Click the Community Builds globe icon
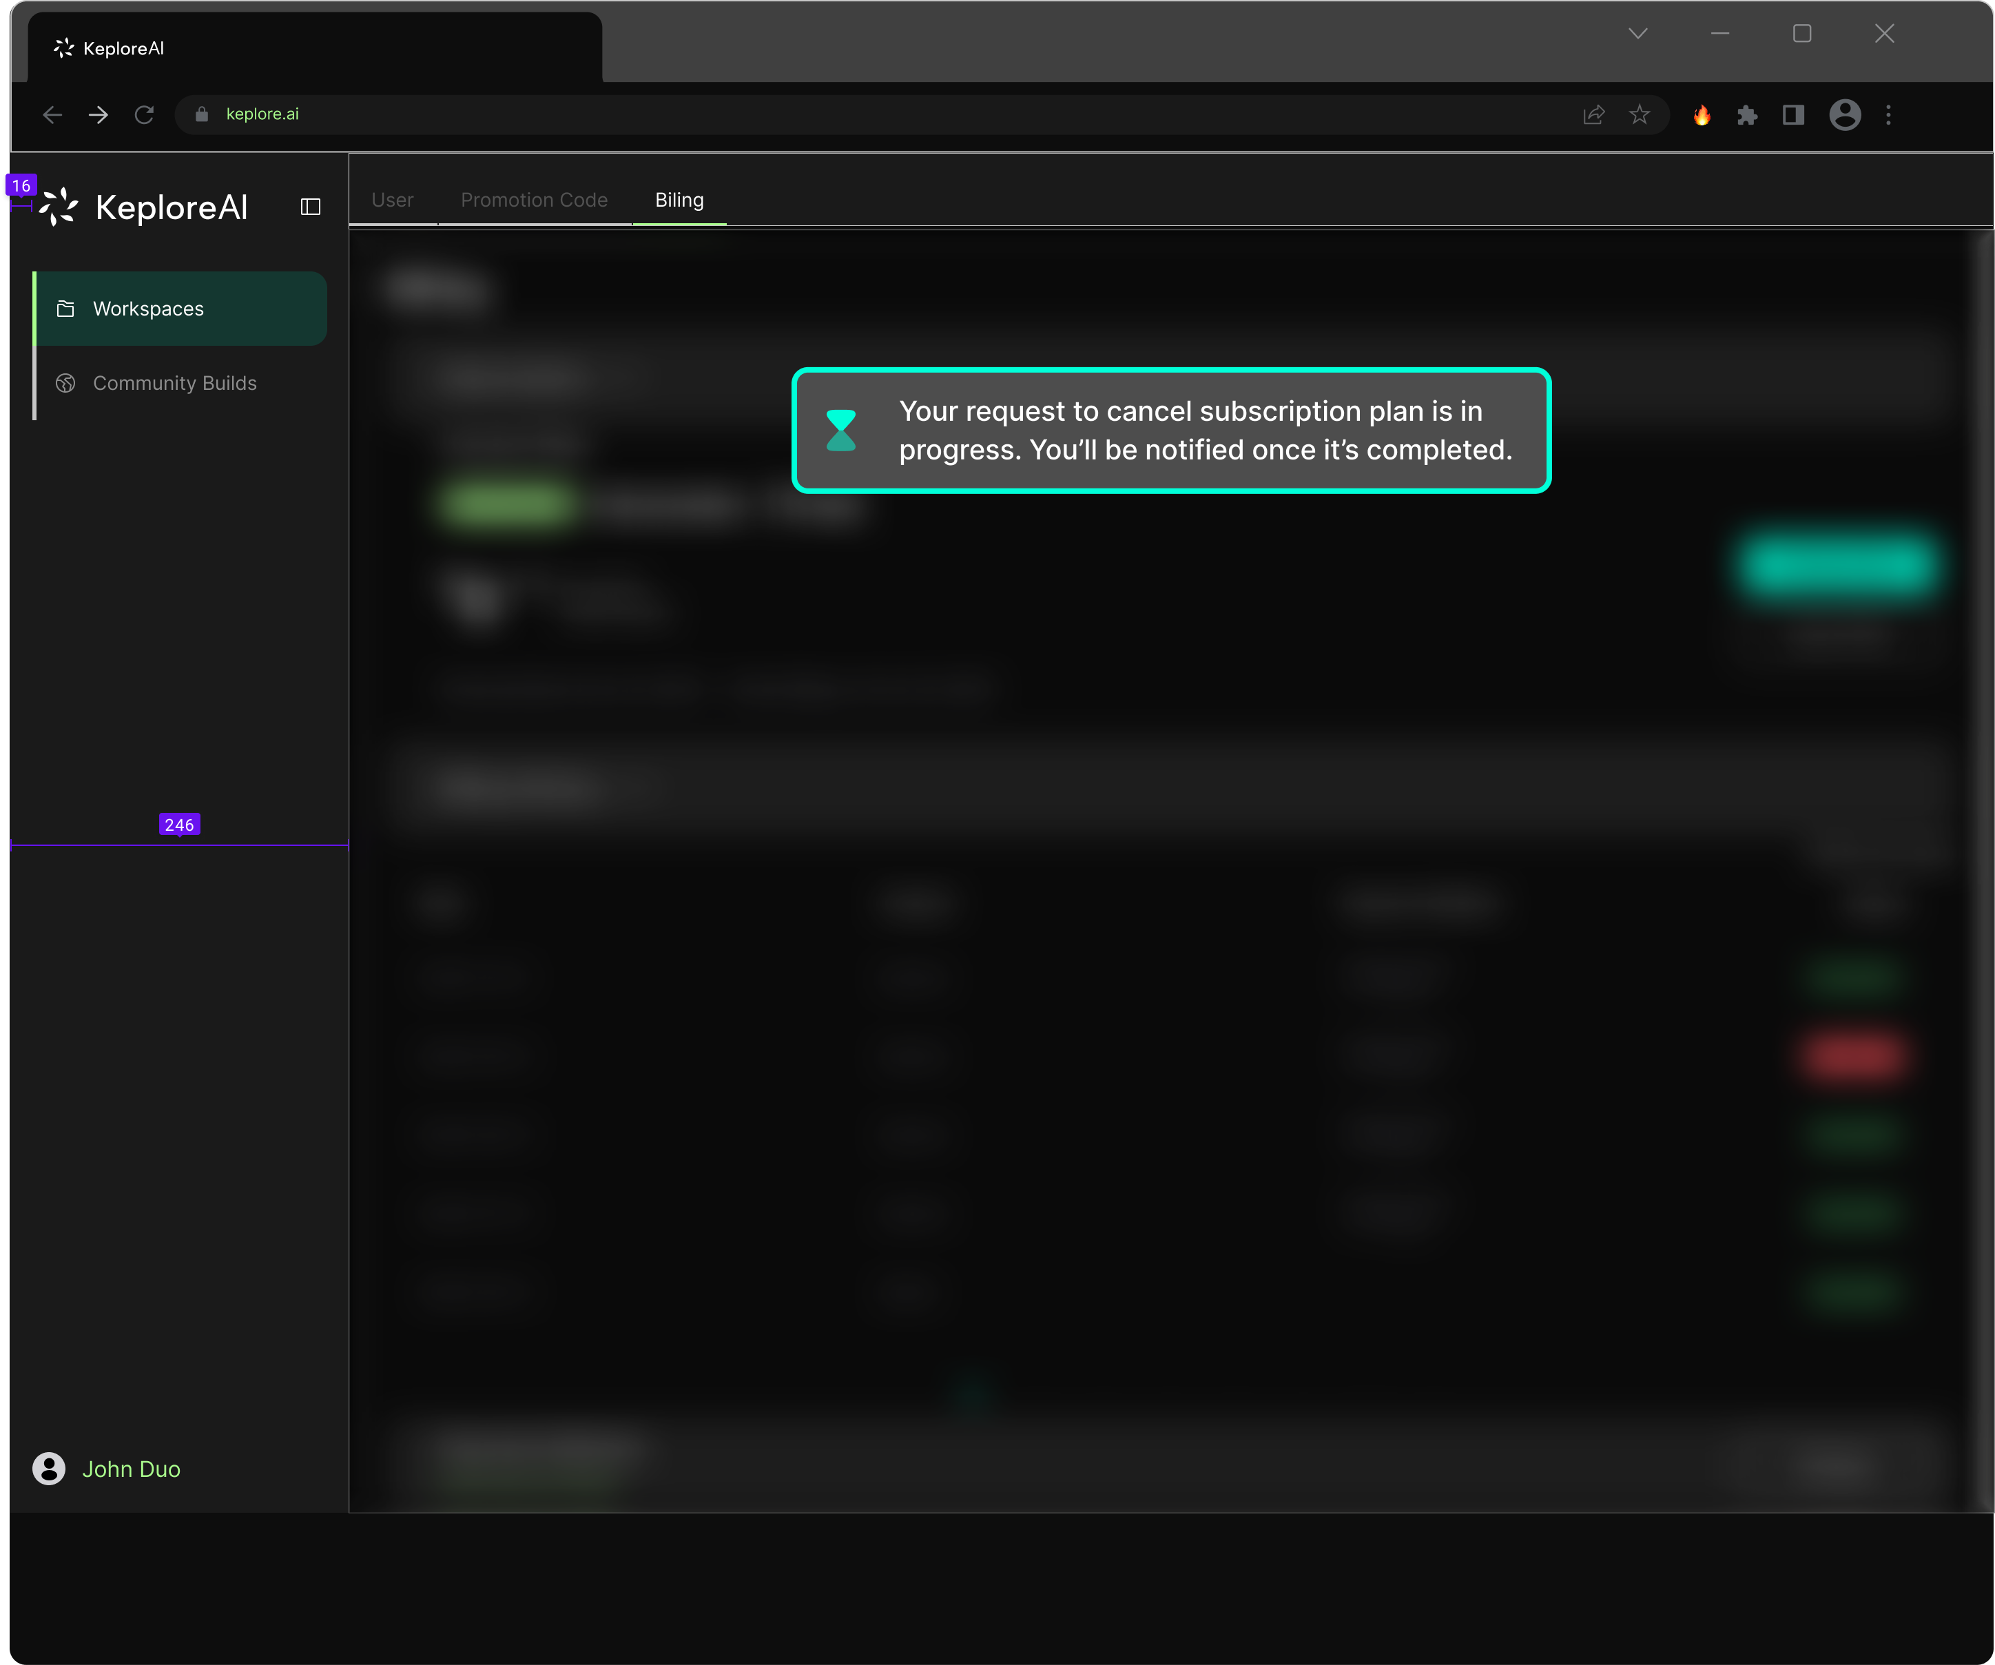The image size is (1995, 1665). [x=65, y=383]
